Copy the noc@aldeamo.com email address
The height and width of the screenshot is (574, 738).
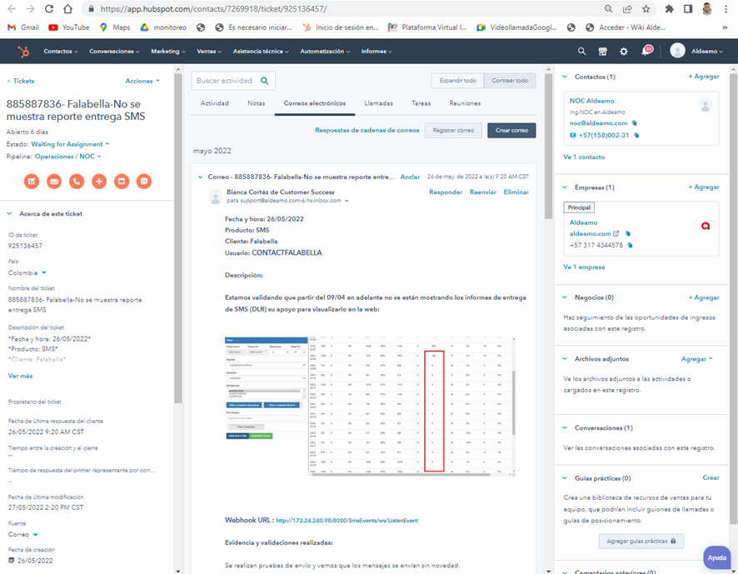coord(635,123)
